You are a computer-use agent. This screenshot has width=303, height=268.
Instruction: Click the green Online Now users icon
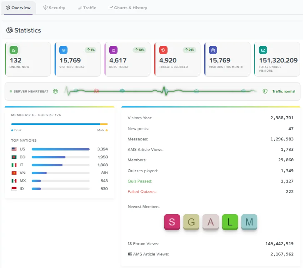pos(14,50)
